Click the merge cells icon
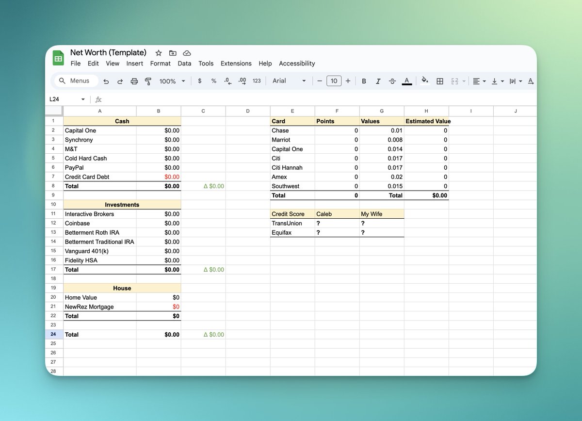This screenshot has height=421, width=582. click(x=454, y=81)
